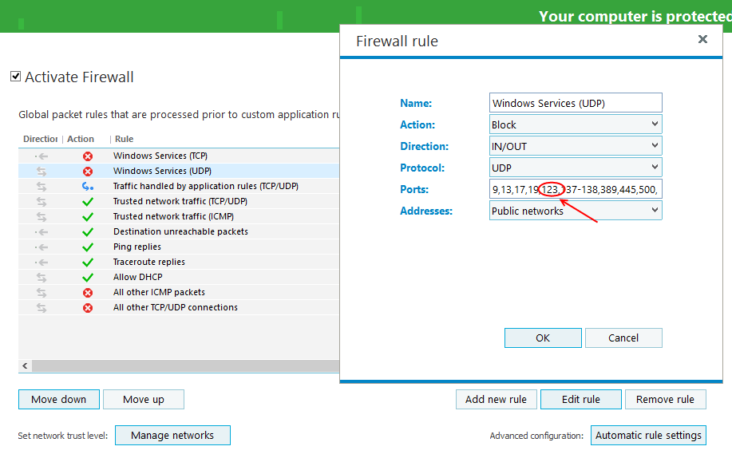Click the allow icon next to Ping replies

[88, 247]
